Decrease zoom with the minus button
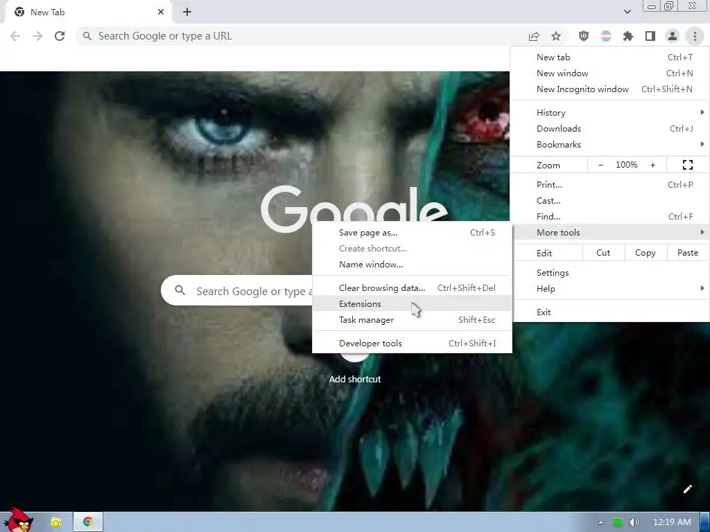The height and width of the screenshot is (532, 710). click(x=601, y=165)
